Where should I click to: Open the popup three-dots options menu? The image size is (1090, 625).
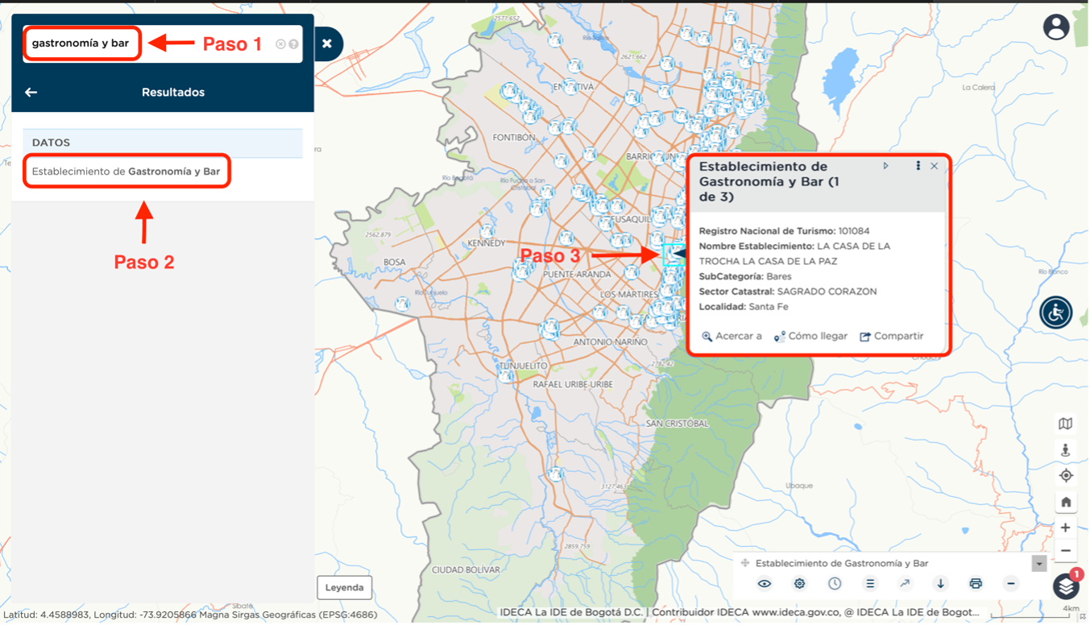(918, 166)
